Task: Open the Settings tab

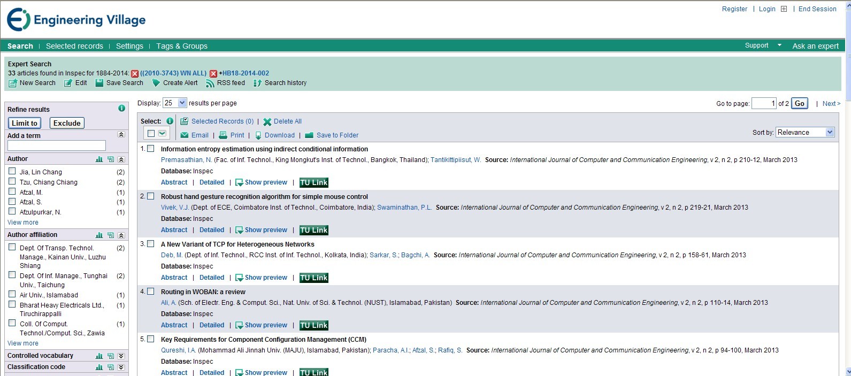Action: click(x=129, y=46)
